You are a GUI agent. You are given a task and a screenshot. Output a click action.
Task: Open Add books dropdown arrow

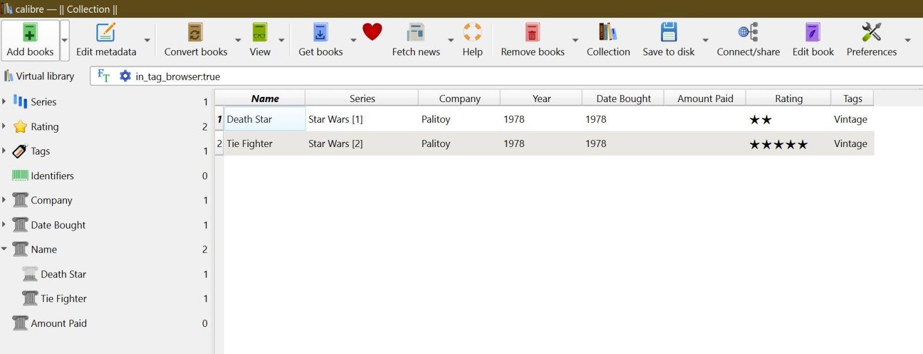point(65,40)
